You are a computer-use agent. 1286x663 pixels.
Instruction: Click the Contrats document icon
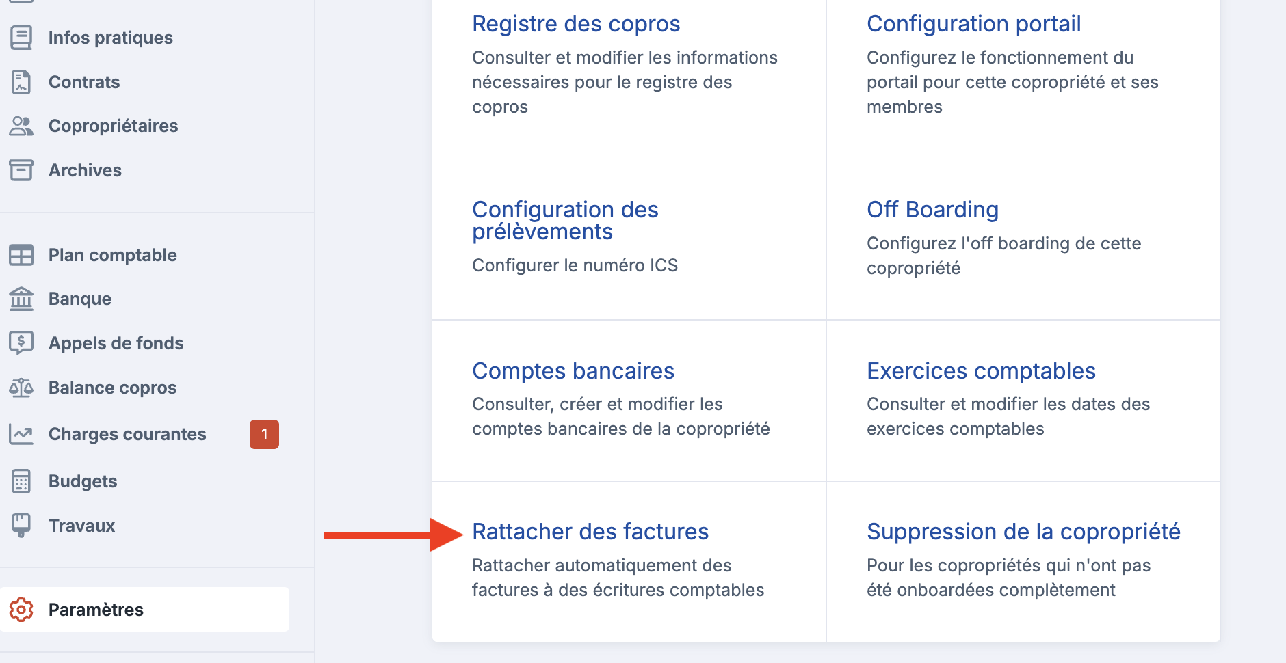tap(21, 82)
